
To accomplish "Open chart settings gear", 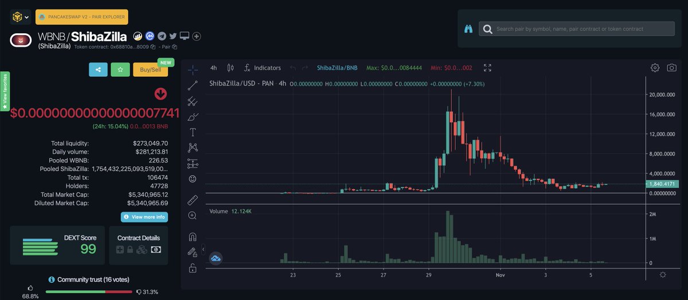I will [655, 68].
